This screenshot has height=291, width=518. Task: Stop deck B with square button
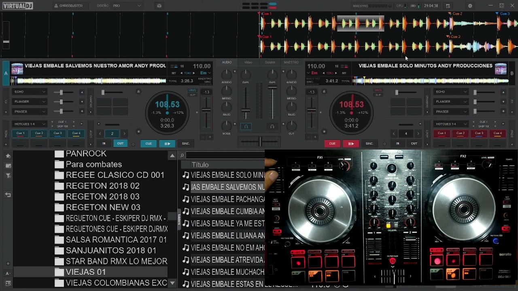coord(324,131)
